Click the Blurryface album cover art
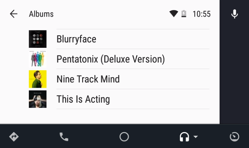 (38, 39)
